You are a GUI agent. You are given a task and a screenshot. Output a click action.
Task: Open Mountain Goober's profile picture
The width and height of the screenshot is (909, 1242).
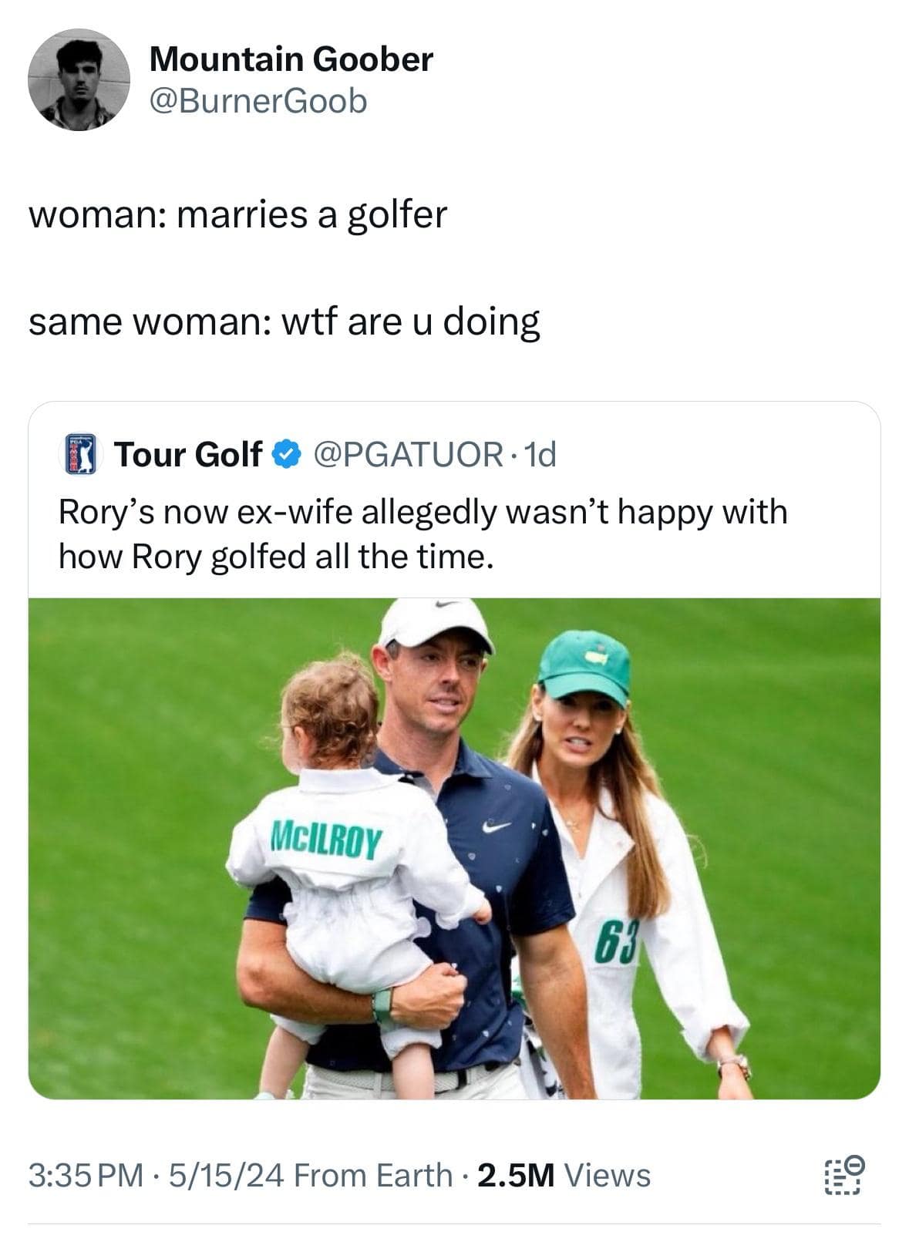pos(79,80)
